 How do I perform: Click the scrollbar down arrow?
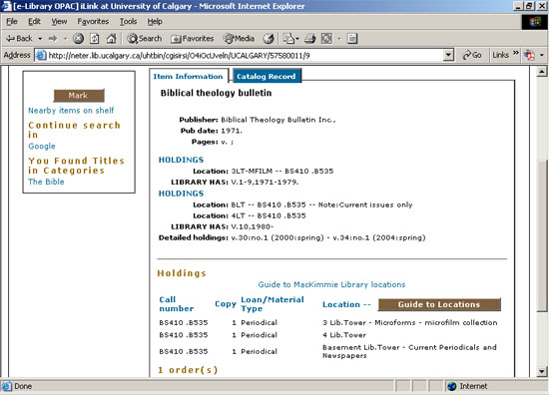[542, 371]
